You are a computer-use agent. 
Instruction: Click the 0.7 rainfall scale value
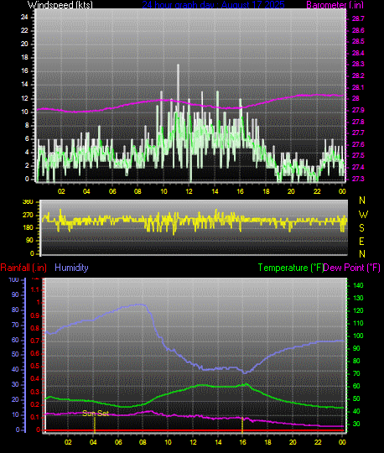click(35, 341)
